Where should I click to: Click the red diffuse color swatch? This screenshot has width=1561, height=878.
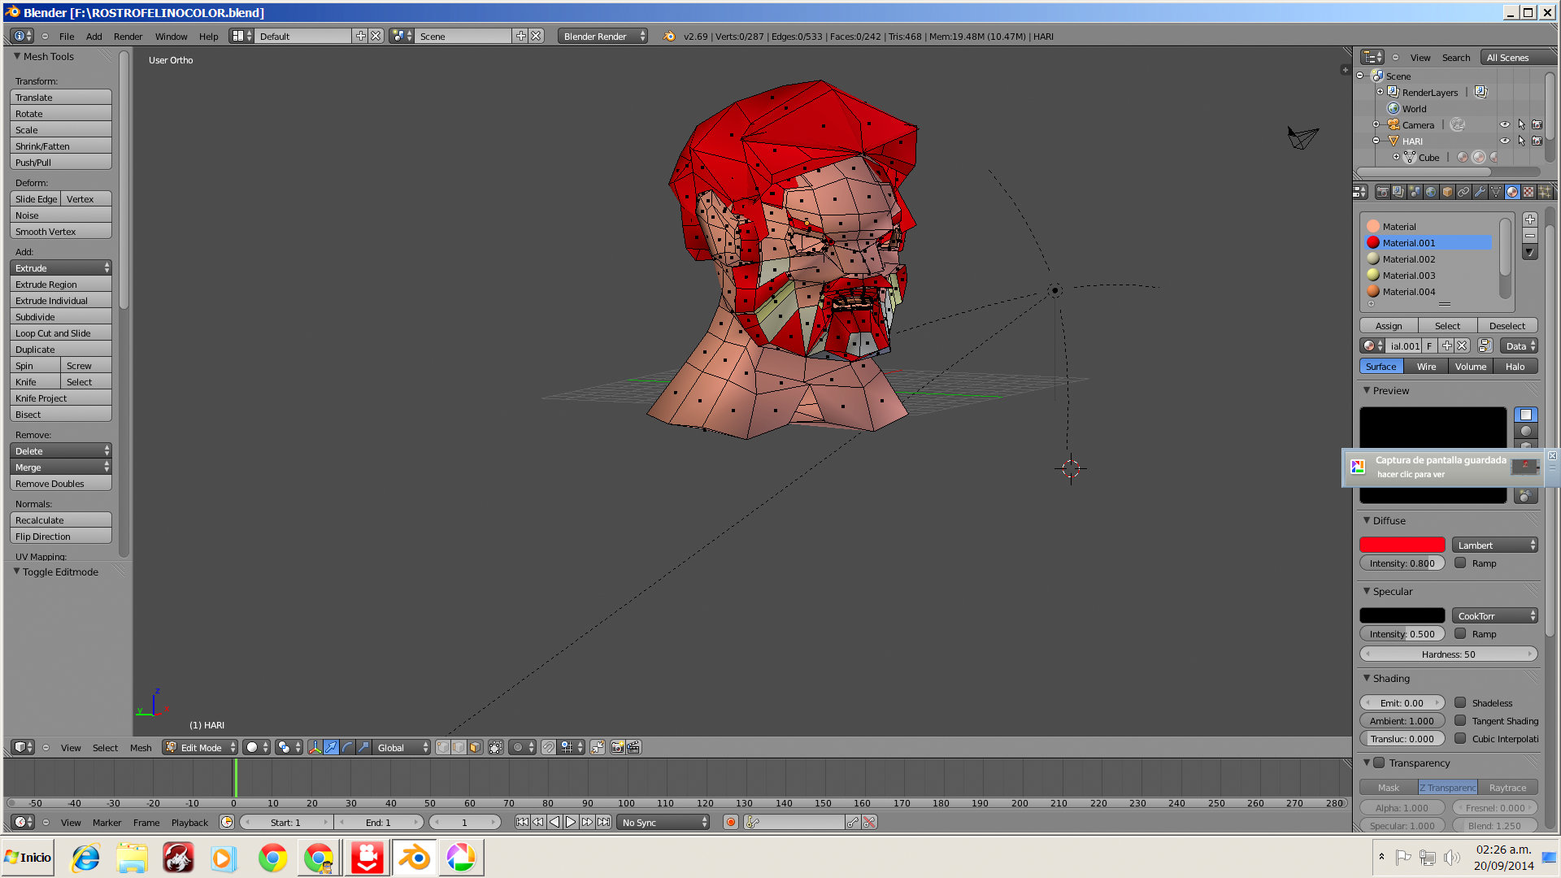pyautogui.click(x=1402, y=545)
